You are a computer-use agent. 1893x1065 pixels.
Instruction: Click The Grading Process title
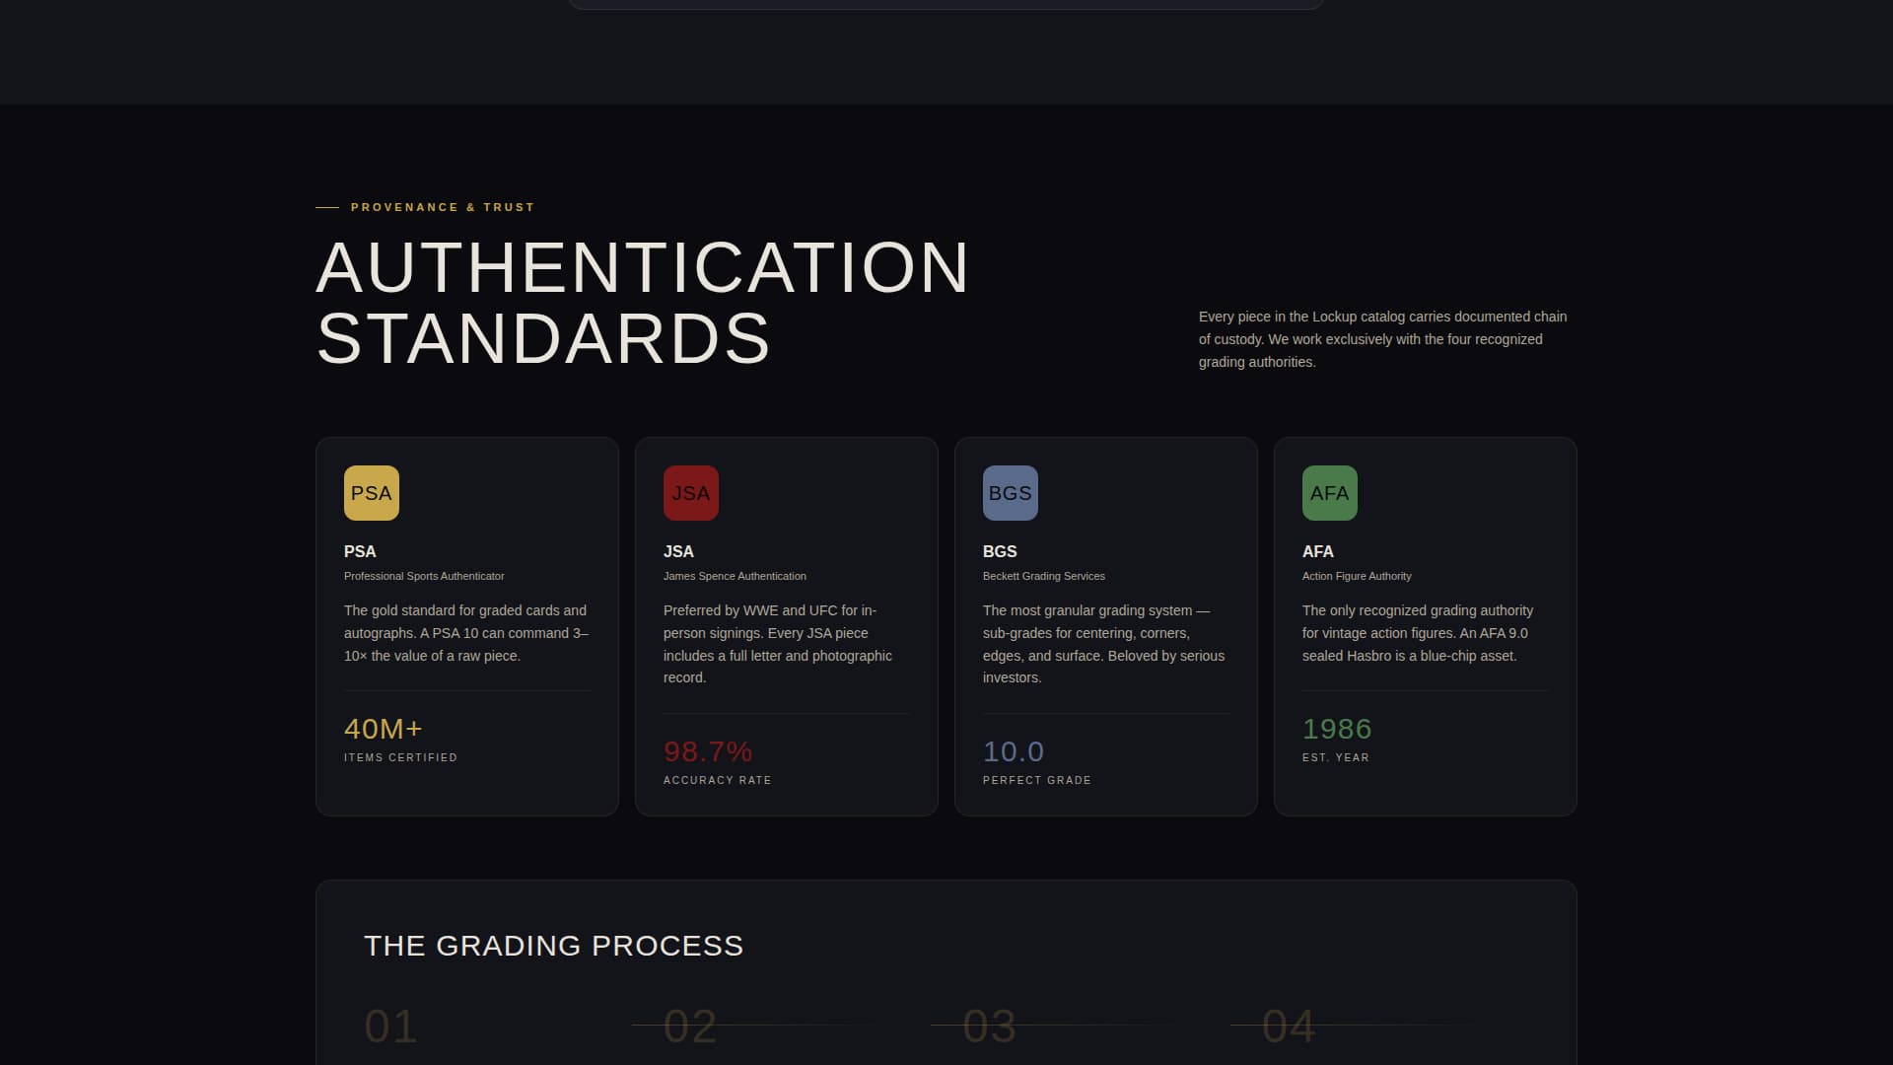tap(553, 946)
